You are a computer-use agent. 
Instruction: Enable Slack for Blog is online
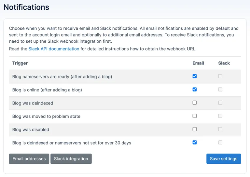click(220, 89)
